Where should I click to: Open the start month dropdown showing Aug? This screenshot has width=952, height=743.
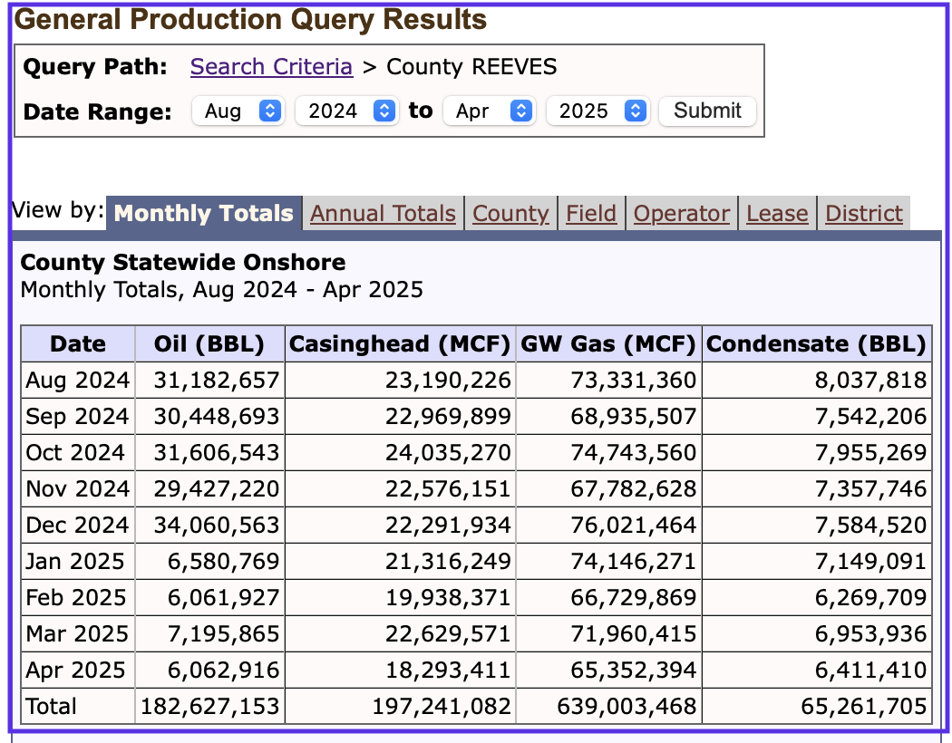coord(238,111)
